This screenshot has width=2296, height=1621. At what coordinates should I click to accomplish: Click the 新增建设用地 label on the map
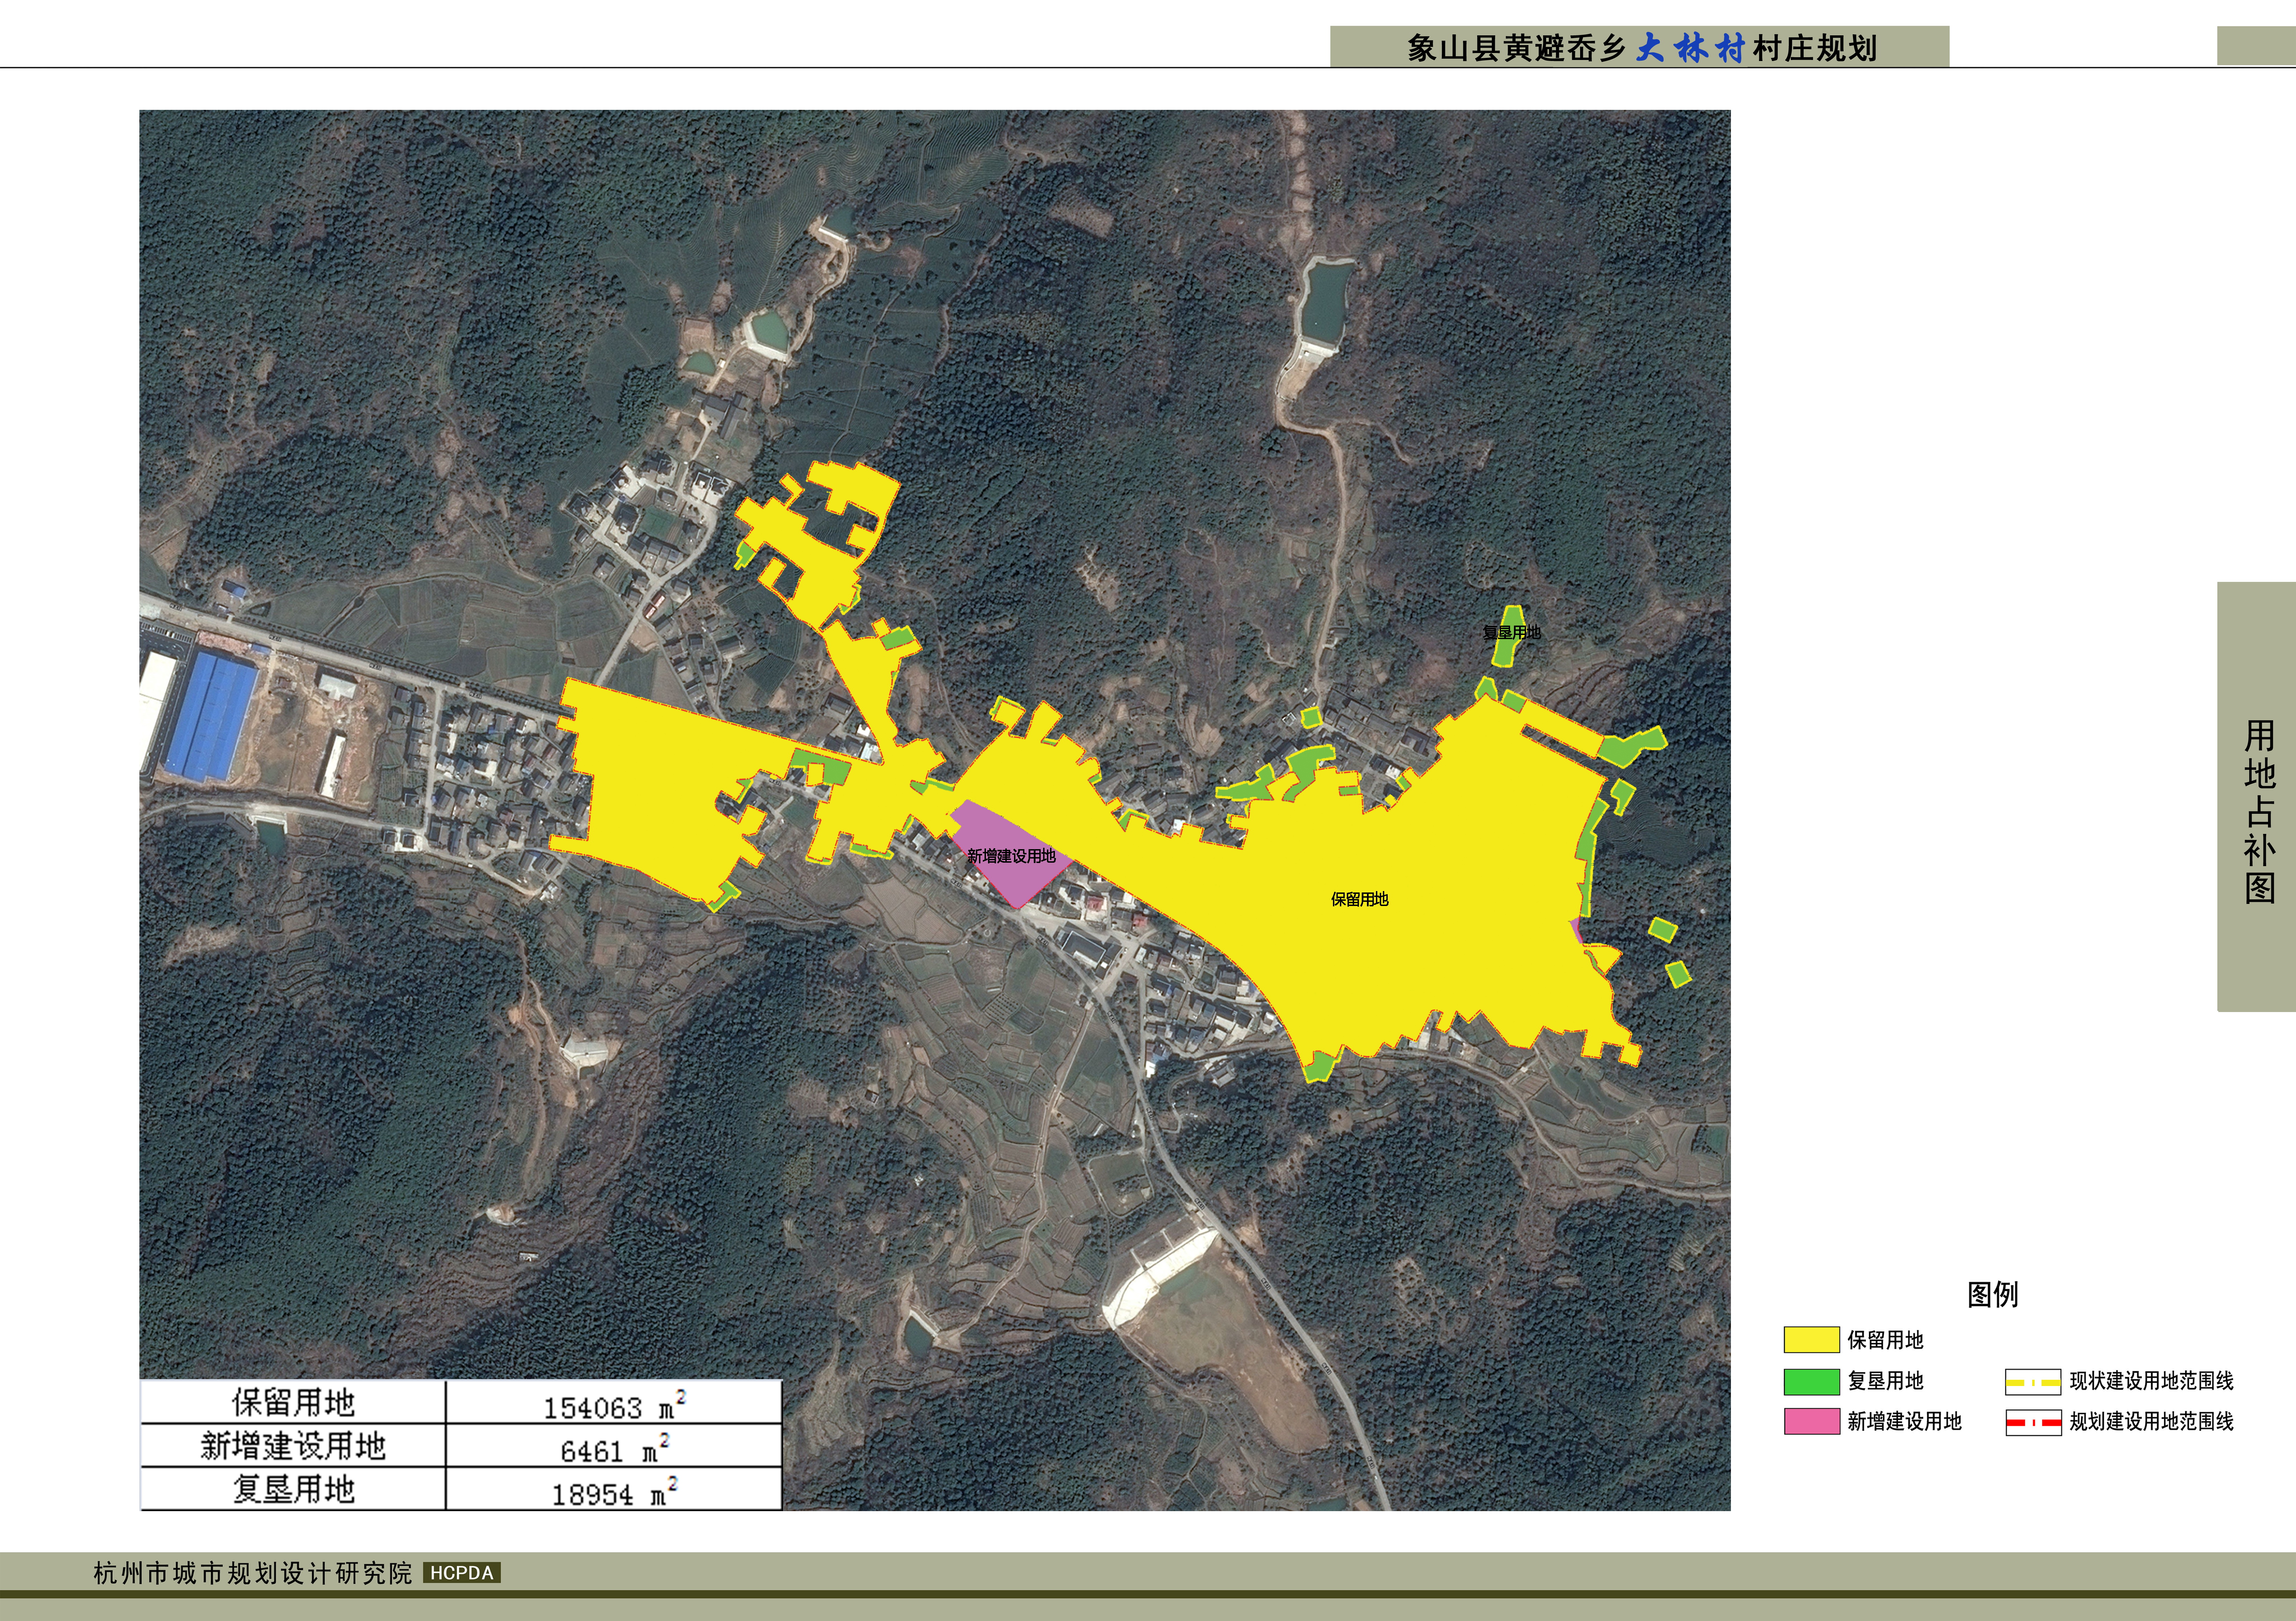point(1011,856)
